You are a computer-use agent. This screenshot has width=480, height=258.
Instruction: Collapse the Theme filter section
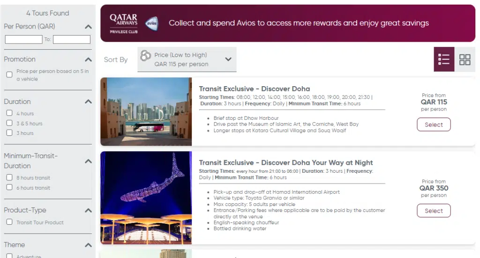click(88, 245)
